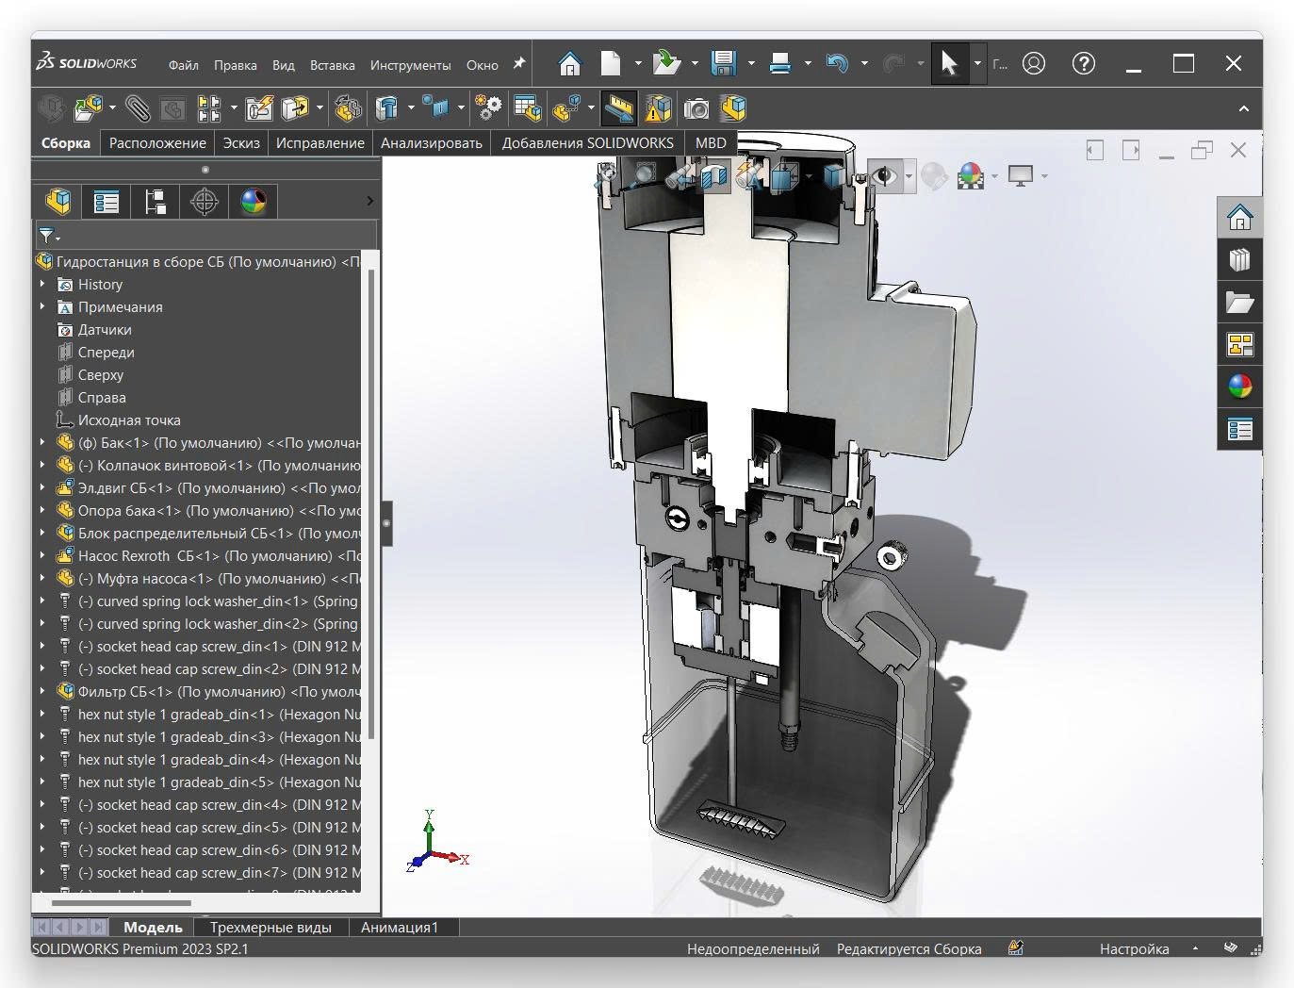The width and height of the screenshot is (1294, 988).
Task: Click the Take Snapshot camera icon
Action: click(696, 109)
